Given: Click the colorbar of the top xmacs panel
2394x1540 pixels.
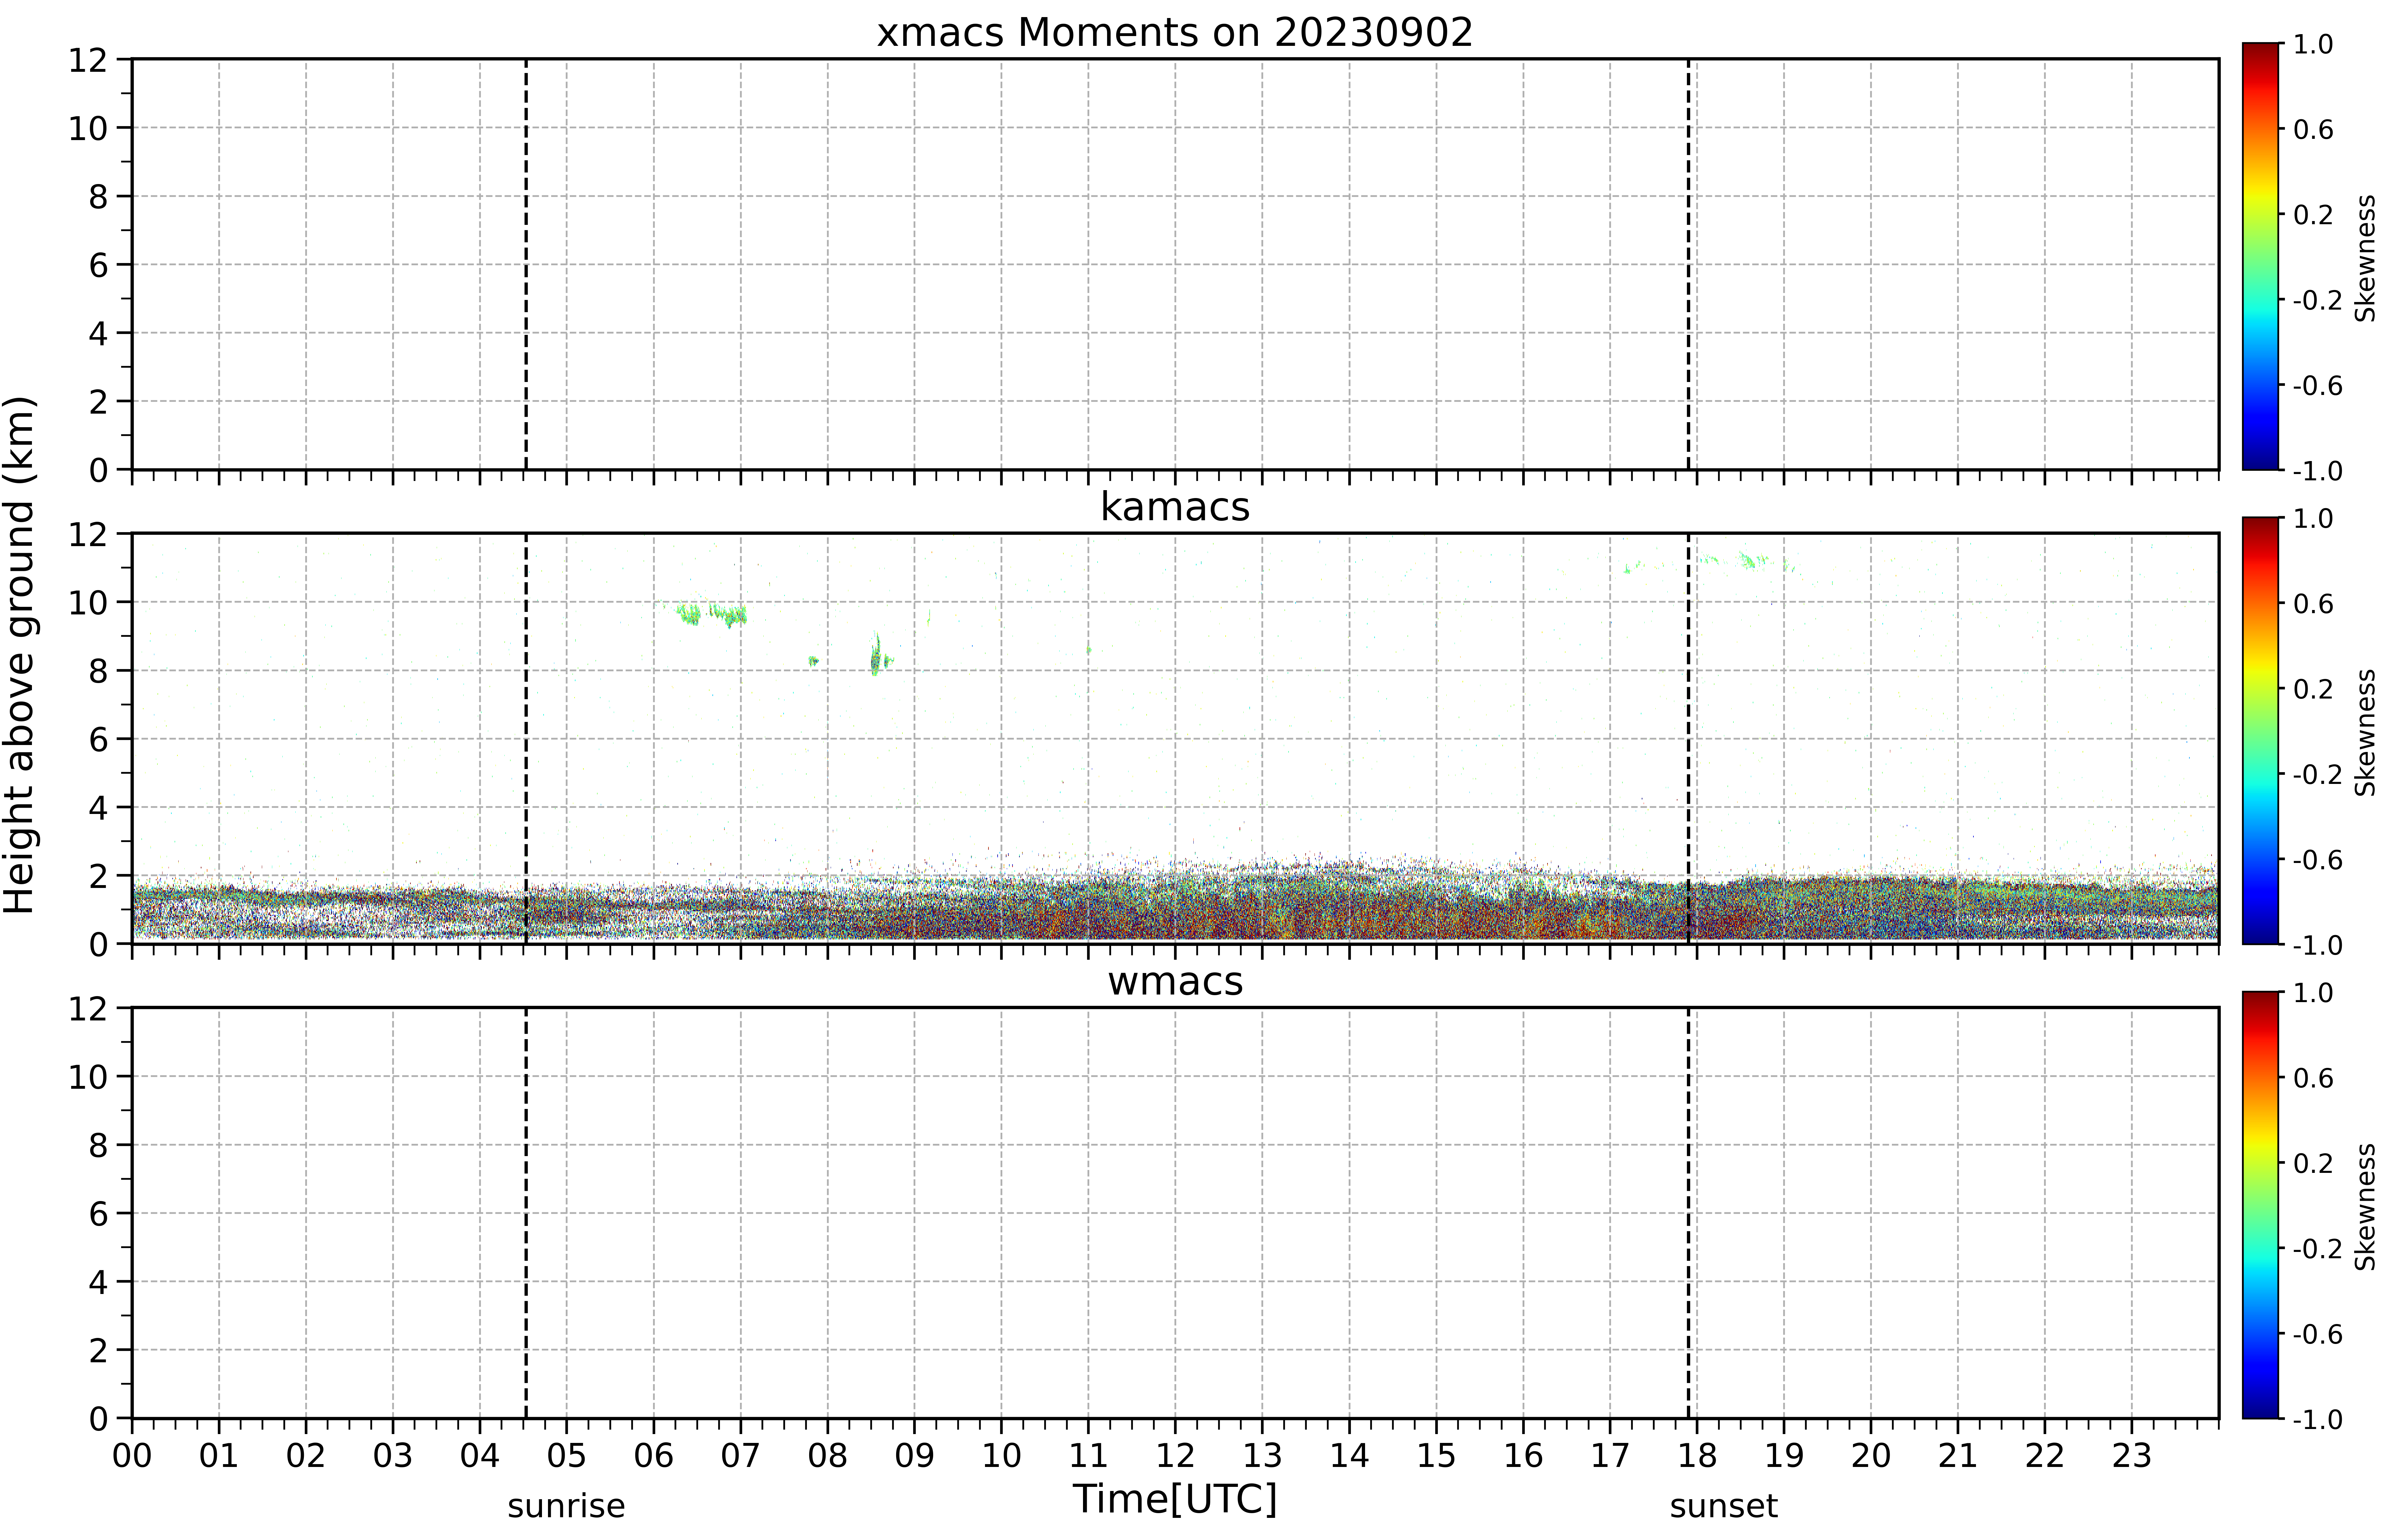Looking at the screenshot, I should [2260, 256].
